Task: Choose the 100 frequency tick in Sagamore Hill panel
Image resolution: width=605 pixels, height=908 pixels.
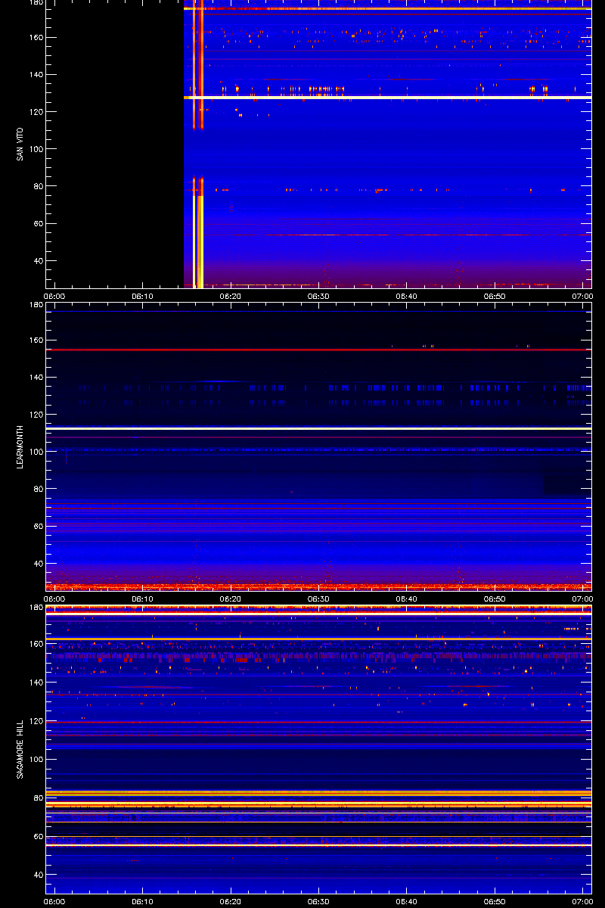Action: point(36,760)
